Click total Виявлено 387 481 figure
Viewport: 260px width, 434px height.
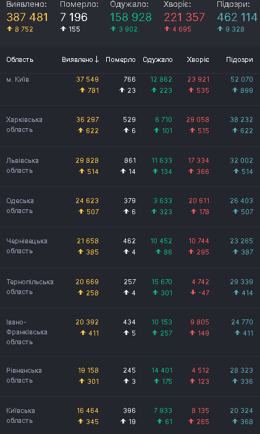point(27,17)
